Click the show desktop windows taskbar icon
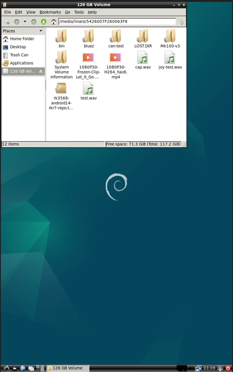This screenshot has width=233, height=372. (31, 368)
